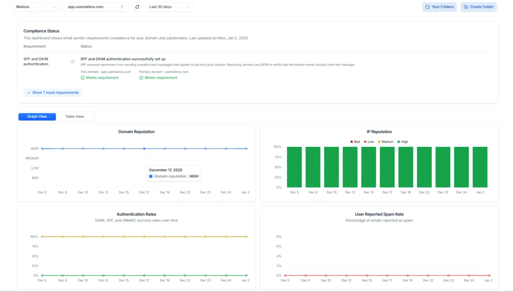Screen dimensions: 513x292
Task: Toggle the Medium series in IP Reputation legend
Action: coord(385,142)
